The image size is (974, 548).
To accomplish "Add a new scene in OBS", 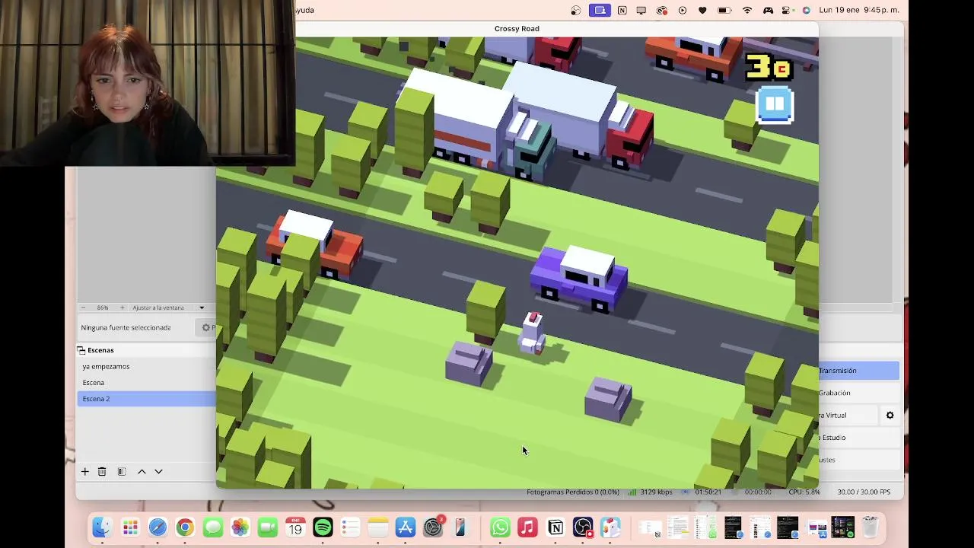I will tap(85, 472).
